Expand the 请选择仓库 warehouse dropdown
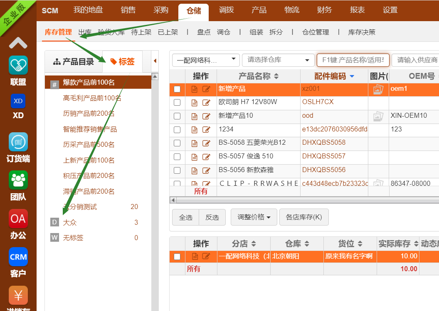This screenshot has width=439, height=311. pos(278,60)
